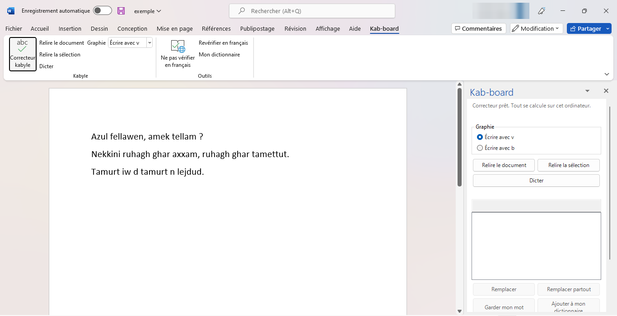Viewport: 617px width, 316px height.
Task: Click the pen-sparkle icon near window controls
Action: click(x=542, y=11)
